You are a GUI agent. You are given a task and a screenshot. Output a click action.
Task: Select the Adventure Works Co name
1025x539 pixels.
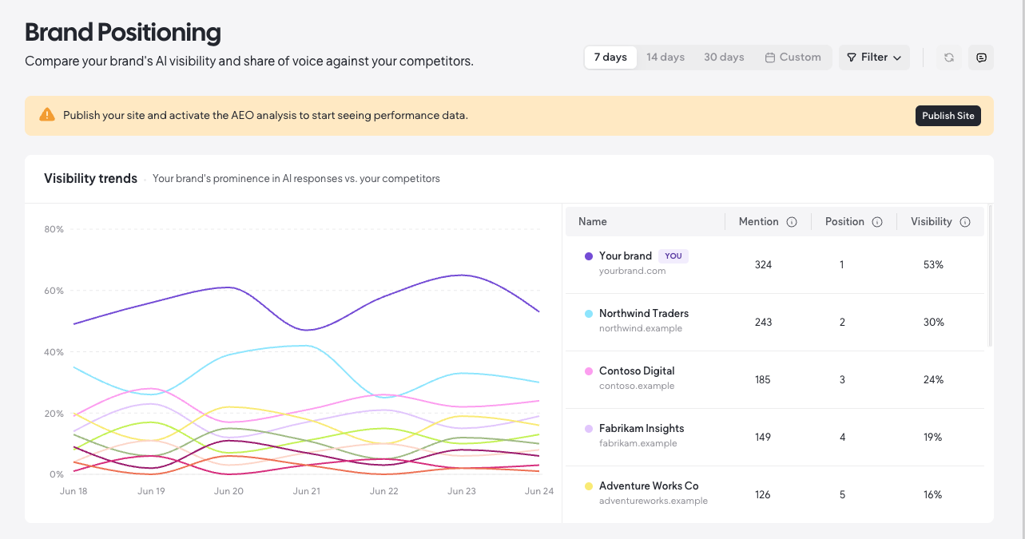point(649,486)
